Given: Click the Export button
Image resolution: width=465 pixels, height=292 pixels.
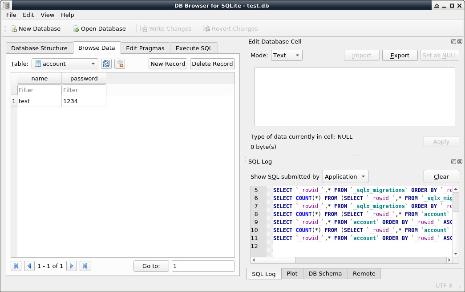Looking at the screenshot, I should point(400,56).
